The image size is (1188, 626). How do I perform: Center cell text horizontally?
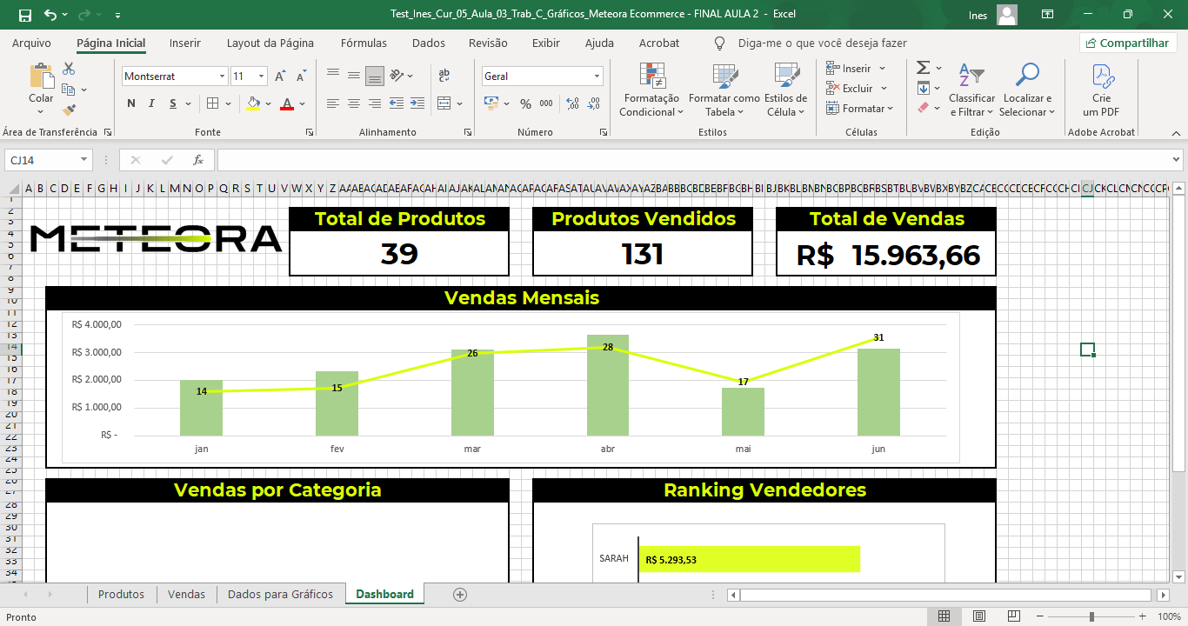tap(354, 103)
